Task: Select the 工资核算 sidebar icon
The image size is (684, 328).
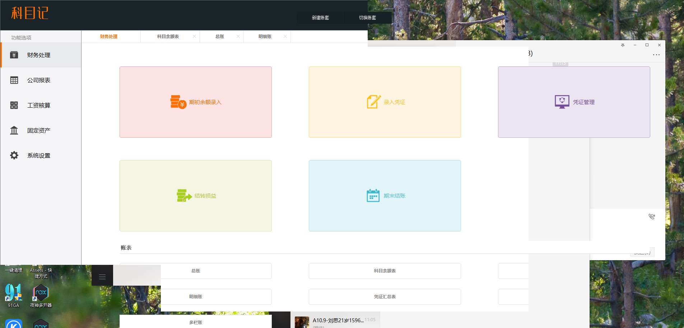Action: coord(14,105)
